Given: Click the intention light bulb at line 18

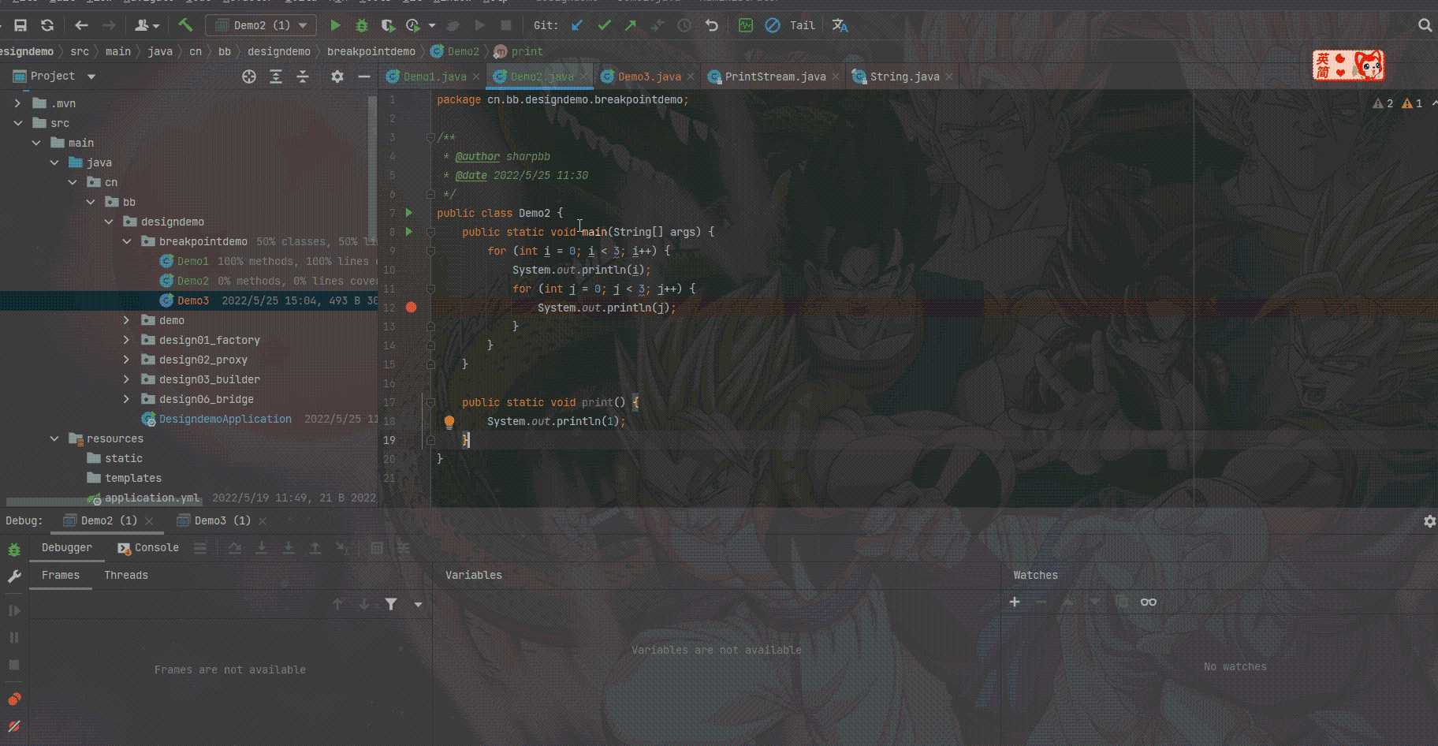Looking at the screenshot, I should pyautogui.click(x=449, y=422).
